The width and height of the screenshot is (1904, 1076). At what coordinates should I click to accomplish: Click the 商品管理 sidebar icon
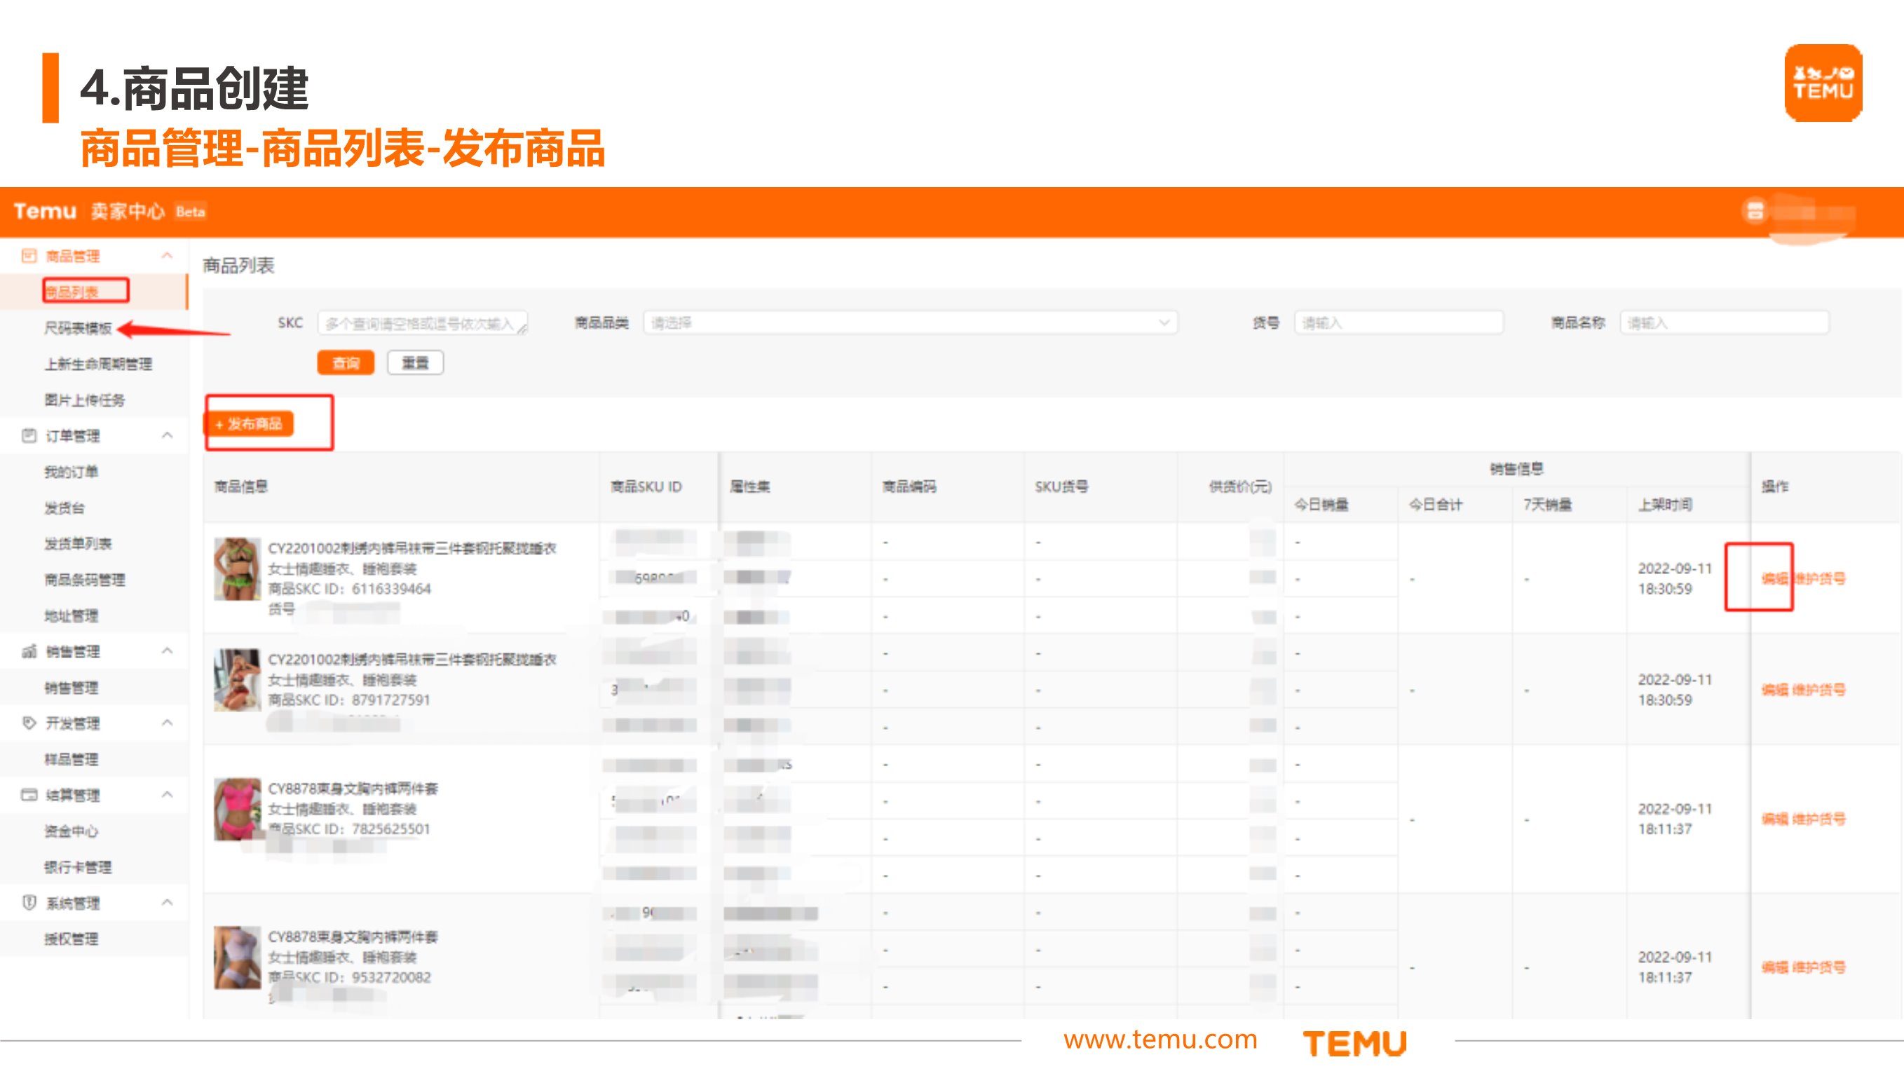coord(29,256)
